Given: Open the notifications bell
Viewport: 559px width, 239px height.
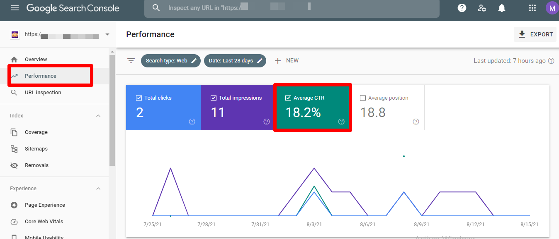Looking at the screenshot, I should [502, 8].
